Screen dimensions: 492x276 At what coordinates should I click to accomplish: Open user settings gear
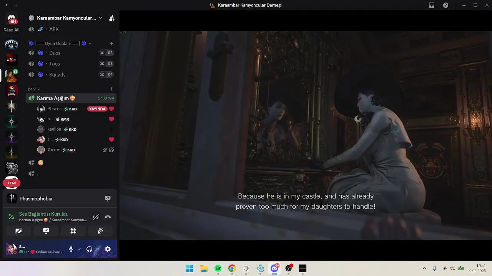[x=108, y=249]
